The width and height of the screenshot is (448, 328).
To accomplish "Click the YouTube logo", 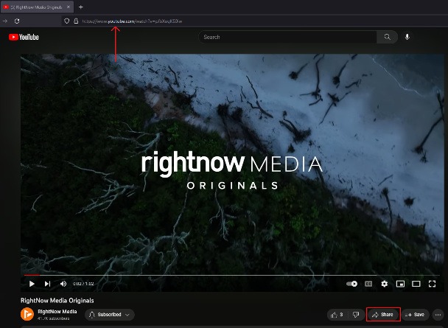I will [24, 37].
